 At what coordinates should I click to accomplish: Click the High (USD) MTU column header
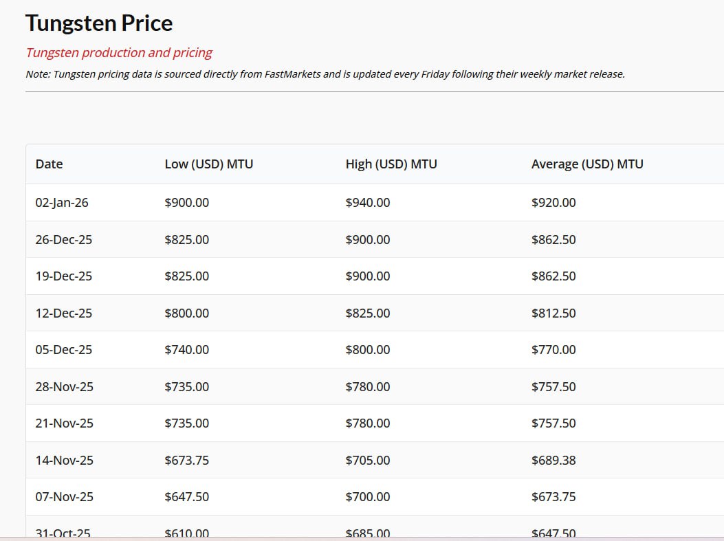coord(391,164)
